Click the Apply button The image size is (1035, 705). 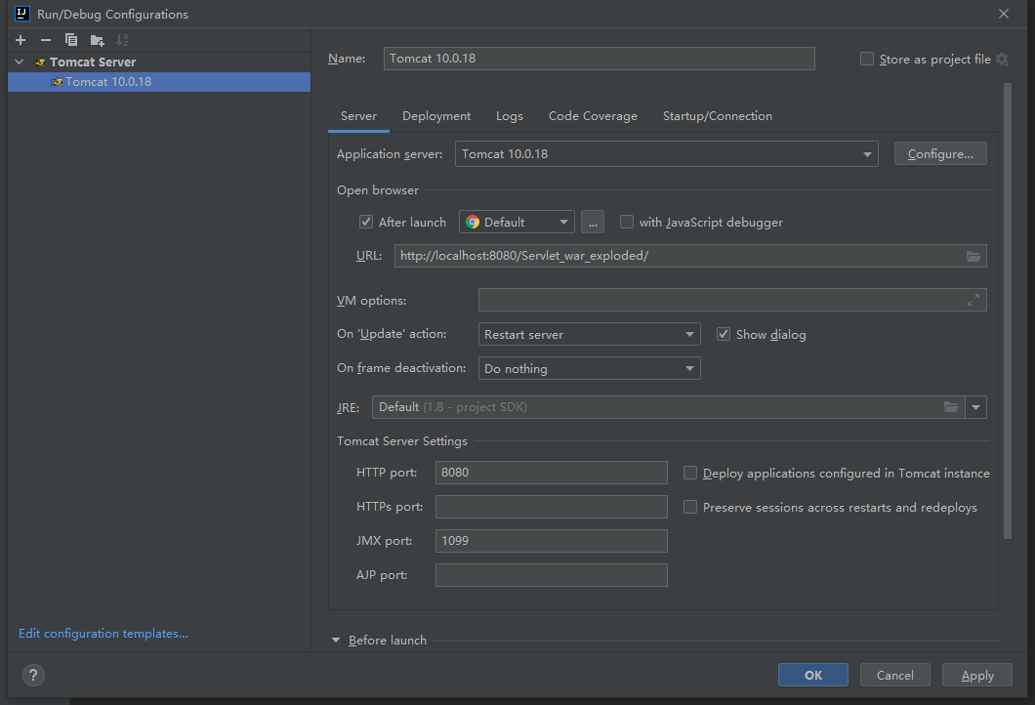pos(977,675)
